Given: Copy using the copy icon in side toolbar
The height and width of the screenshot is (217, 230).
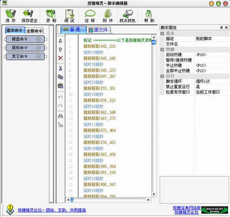Looking at the screenshot, I should point(60,77).
